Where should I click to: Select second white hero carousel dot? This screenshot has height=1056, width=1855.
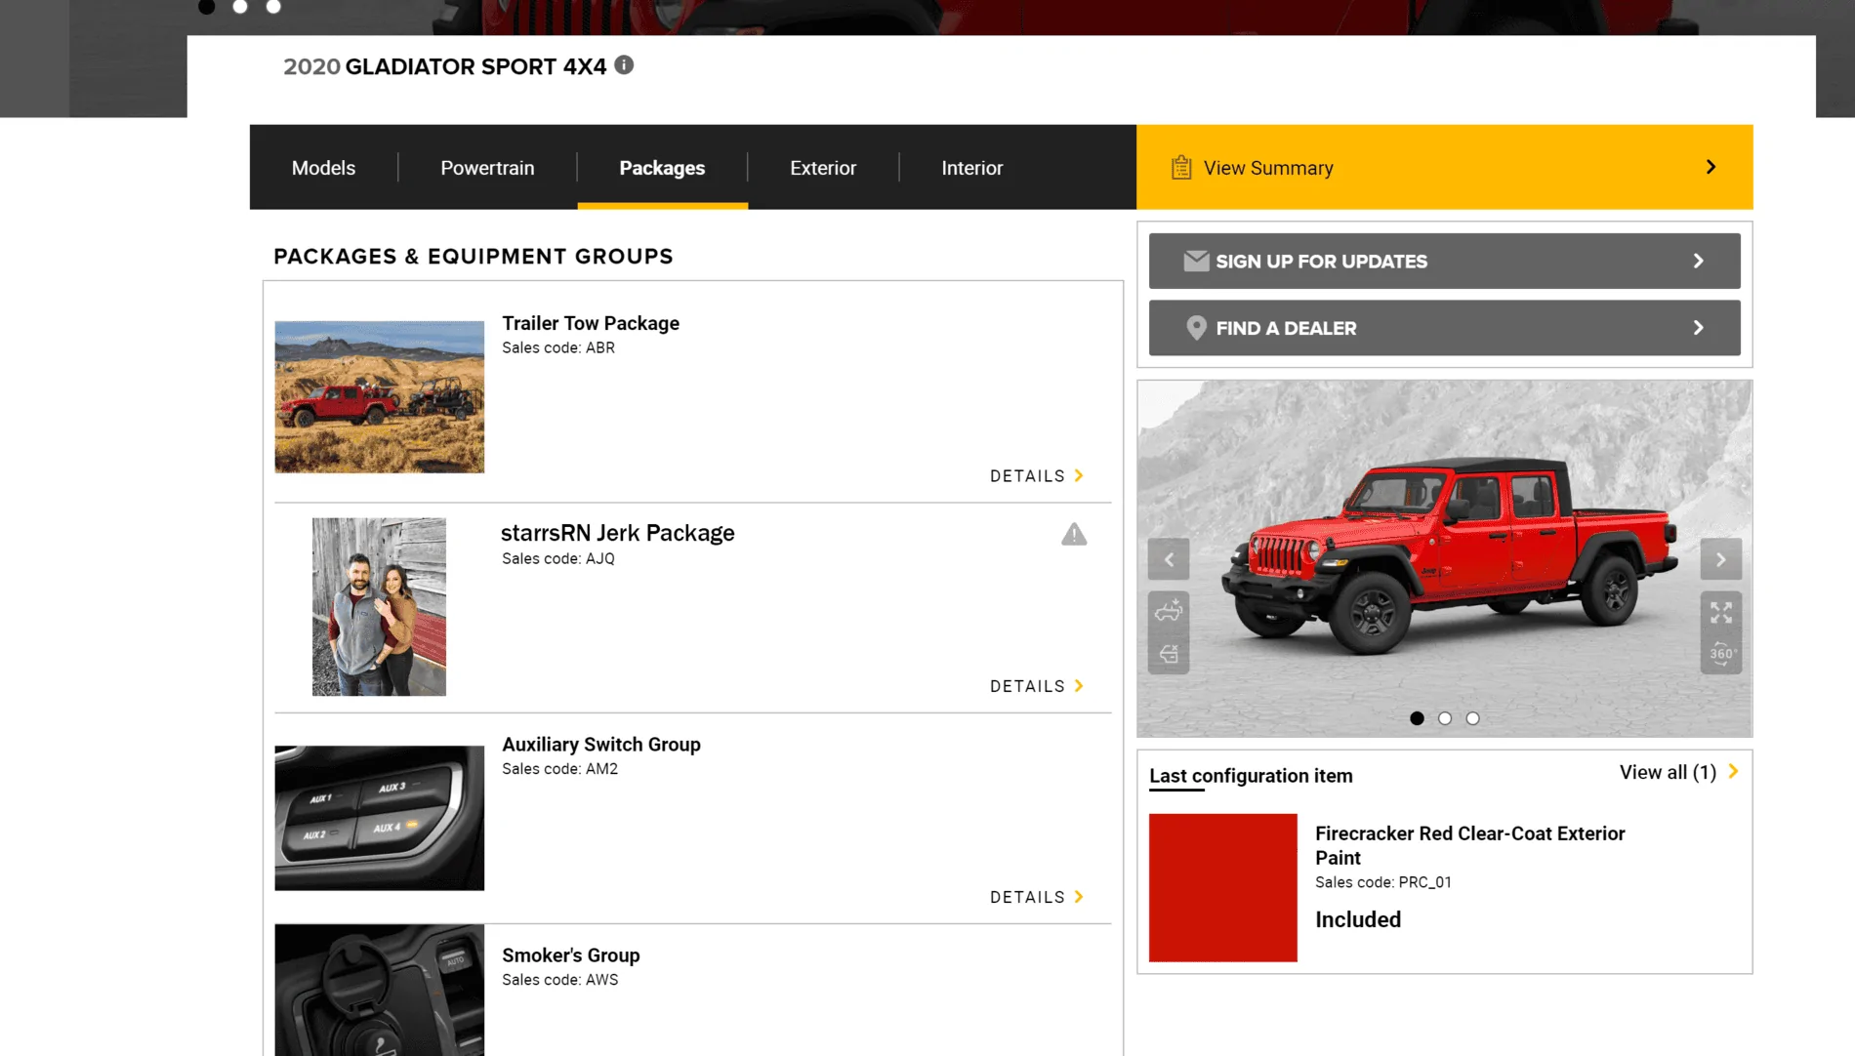pyautogui.click(x=240, y=6)
